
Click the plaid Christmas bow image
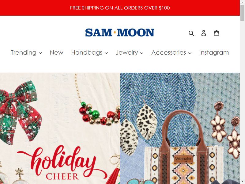(20, 112)
